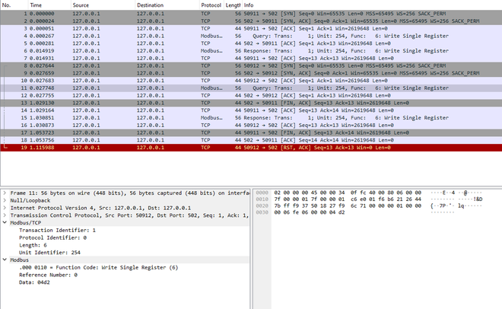This screenshot has width=502, height=309.
Task: Expand Internet Protocol Version 4 details
Action: click(x=5, y=207)
